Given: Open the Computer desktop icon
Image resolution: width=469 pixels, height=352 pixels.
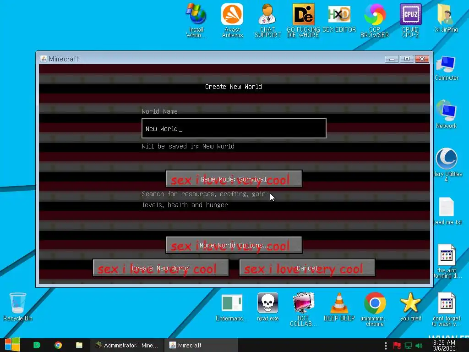Looking at the screenshot, I should [446, 68].
